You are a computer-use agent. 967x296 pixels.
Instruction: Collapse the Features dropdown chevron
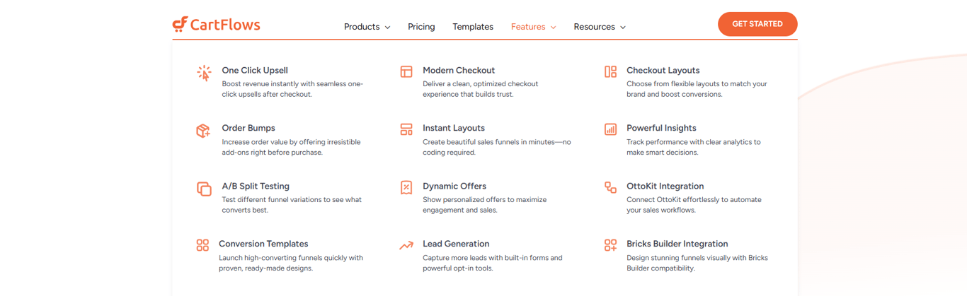click(553, 28)
